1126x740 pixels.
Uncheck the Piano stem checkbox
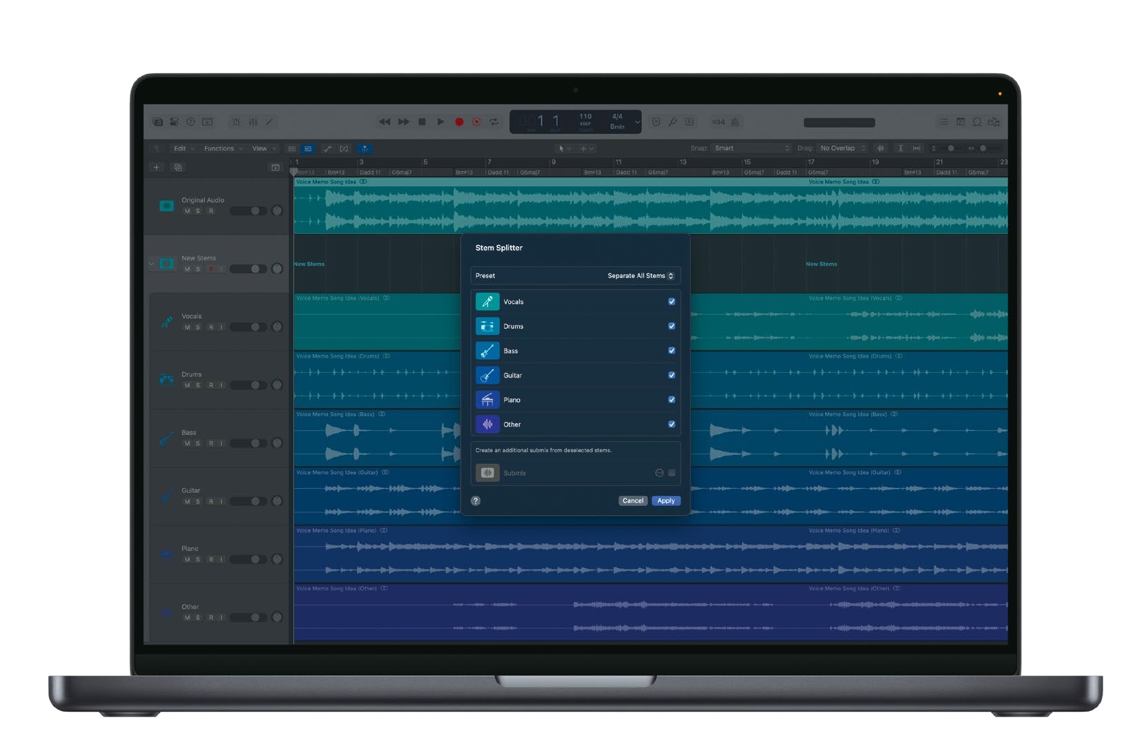pyautogui.click(x=672, y=400)
